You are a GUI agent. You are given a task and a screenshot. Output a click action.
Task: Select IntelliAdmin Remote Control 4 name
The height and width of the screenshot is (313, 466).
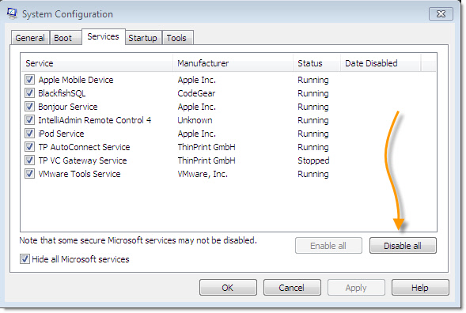pos(94,120)
